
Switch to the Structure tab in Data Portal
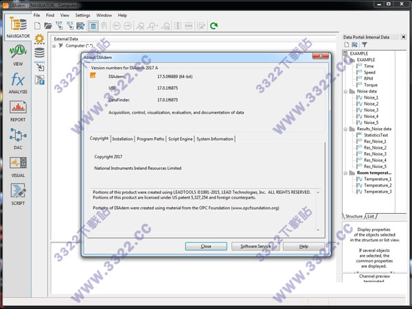[x=354, y=217]
